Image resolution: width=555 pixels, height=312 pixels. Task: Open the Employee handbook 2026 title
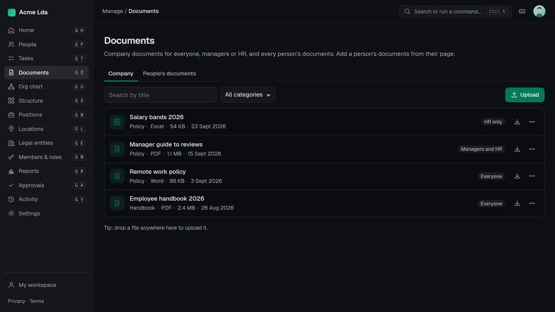(167, 198)
